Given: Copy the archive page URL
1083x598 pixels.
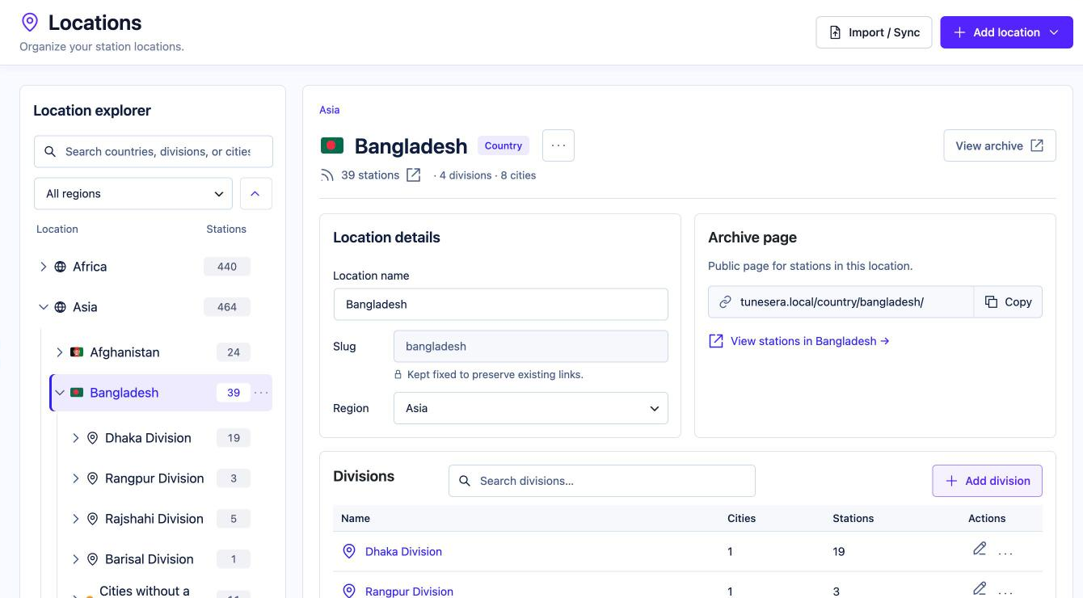Looking at the screenshot, I should [1008, 302].
